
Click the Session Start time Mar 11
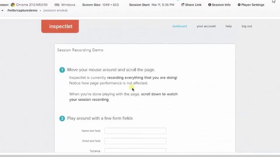(163, 5)
